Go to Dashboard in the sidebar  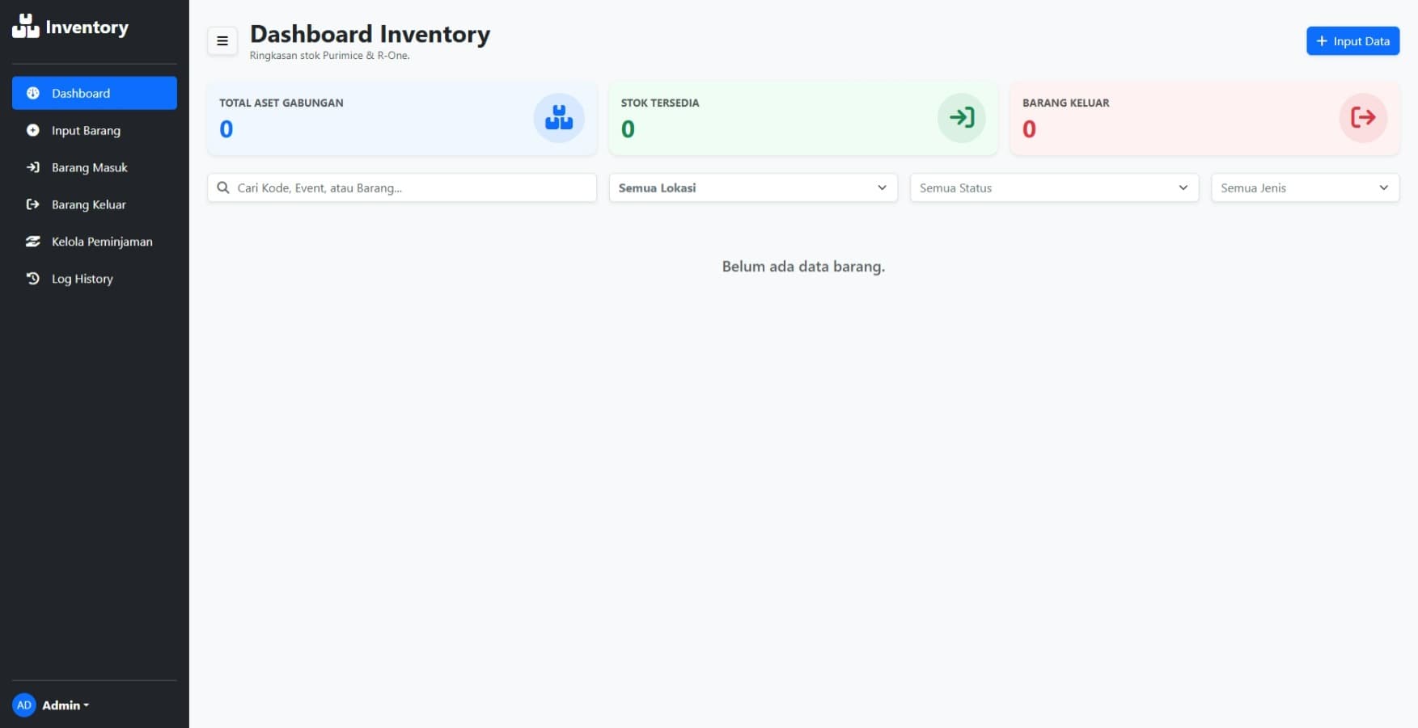[95, 93]
